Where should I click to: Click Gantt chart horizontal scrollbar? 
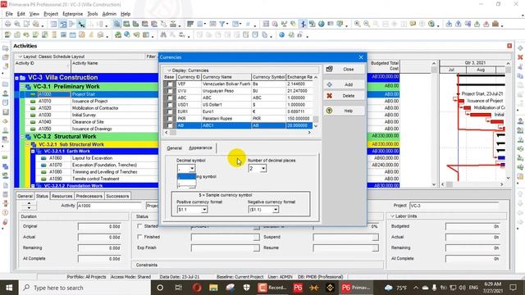(472, 184)
